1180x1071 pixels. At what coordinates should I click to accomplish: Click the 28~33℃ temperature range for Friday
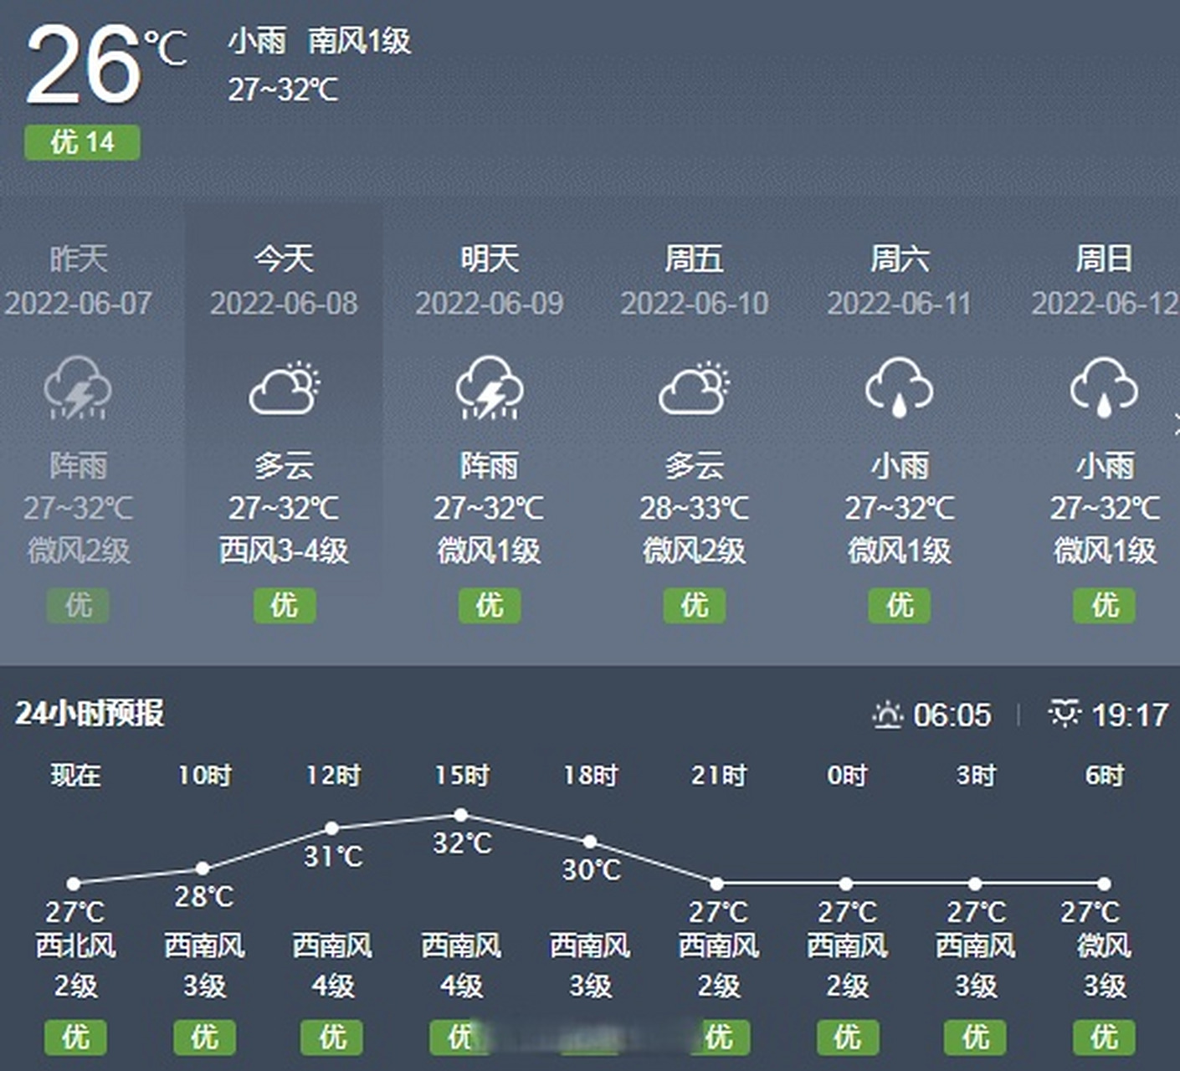pos(694,508)
